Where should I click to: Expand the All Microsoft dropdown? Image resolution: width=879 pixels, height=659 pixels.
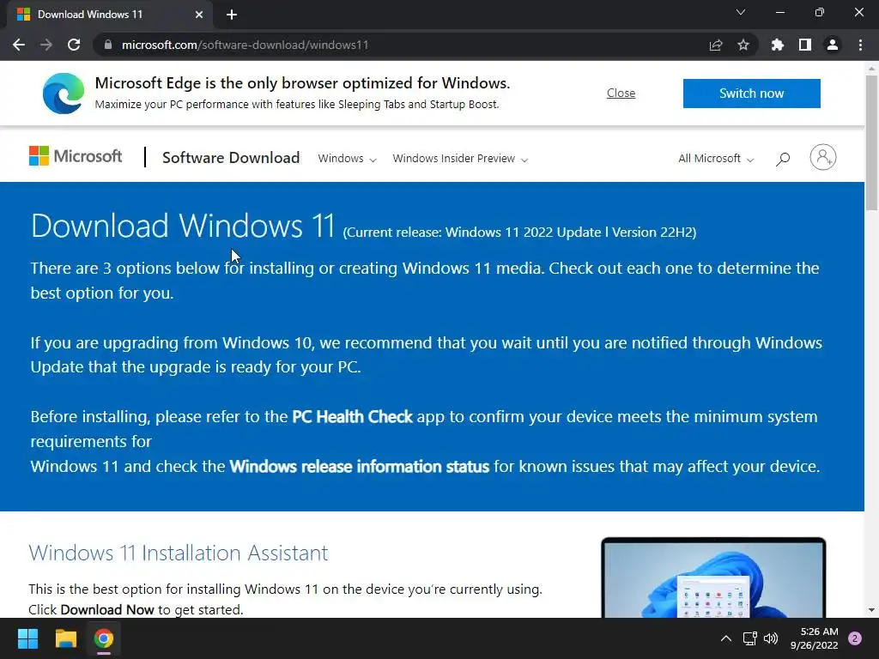716,159
